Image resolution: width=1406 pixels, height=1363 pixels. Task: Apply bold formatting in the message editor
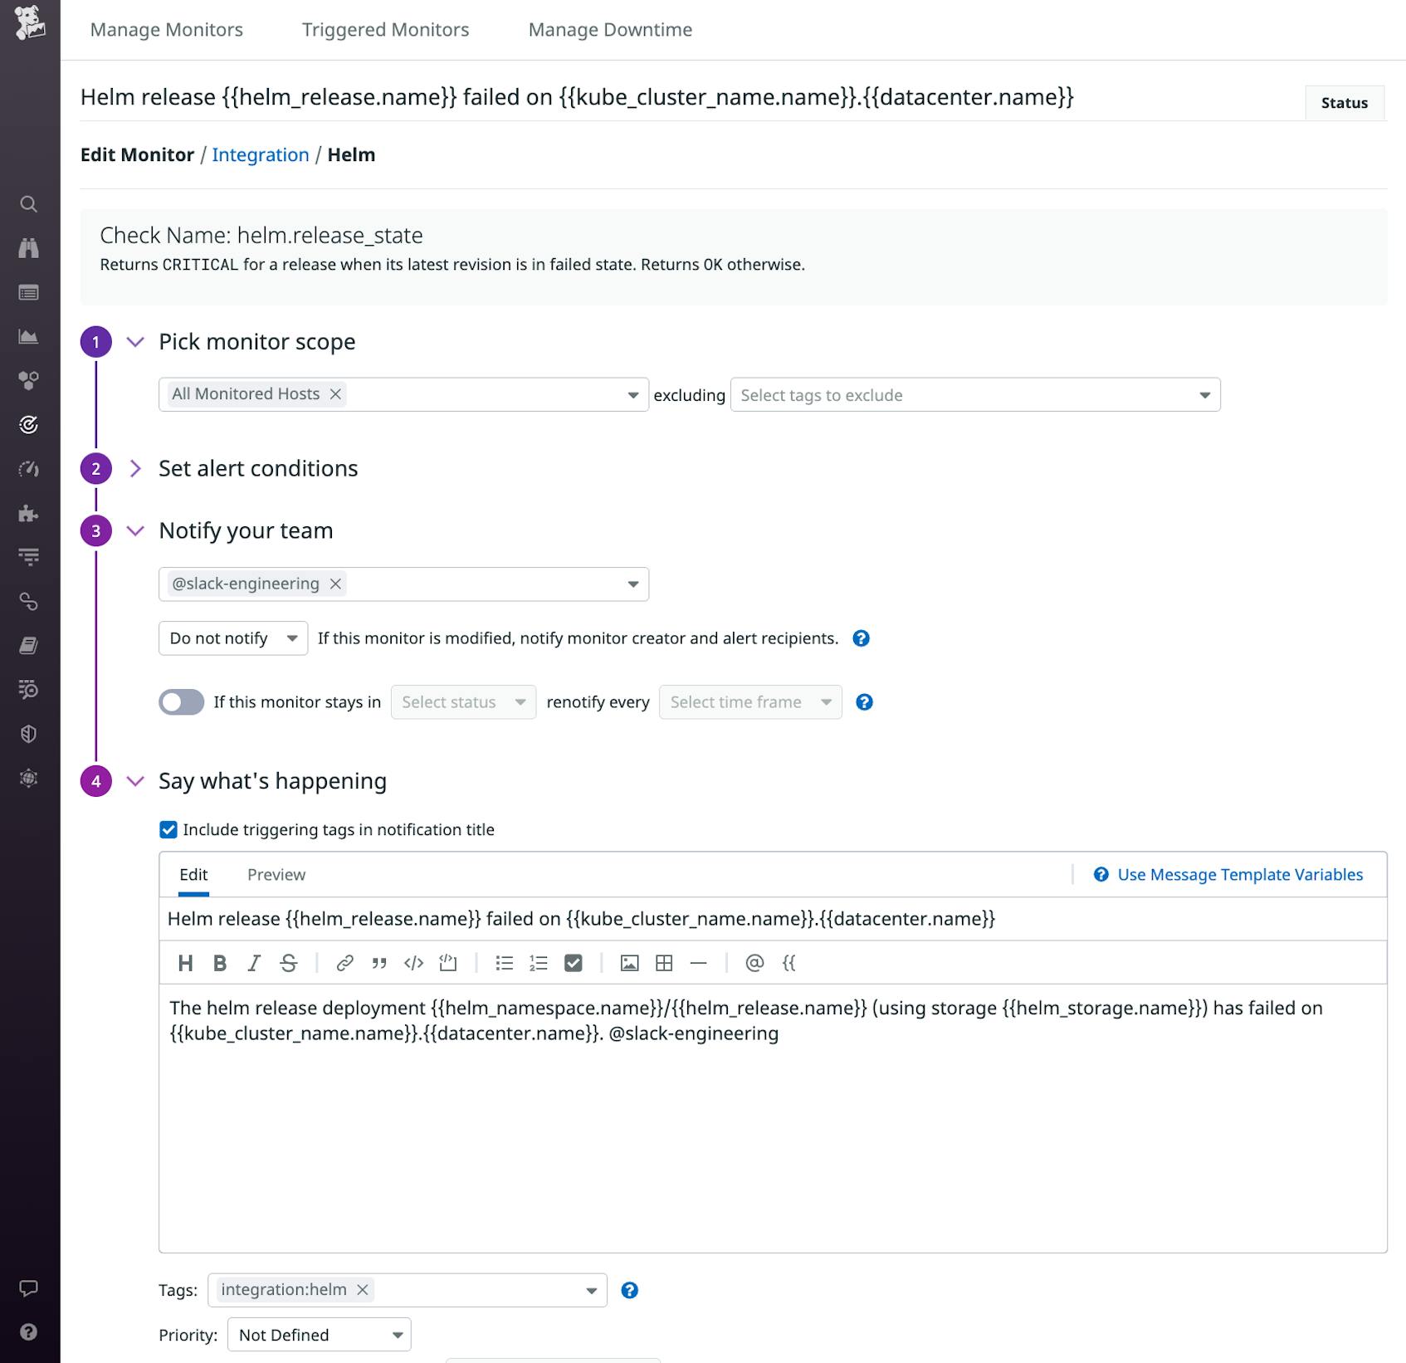[219, 963]
